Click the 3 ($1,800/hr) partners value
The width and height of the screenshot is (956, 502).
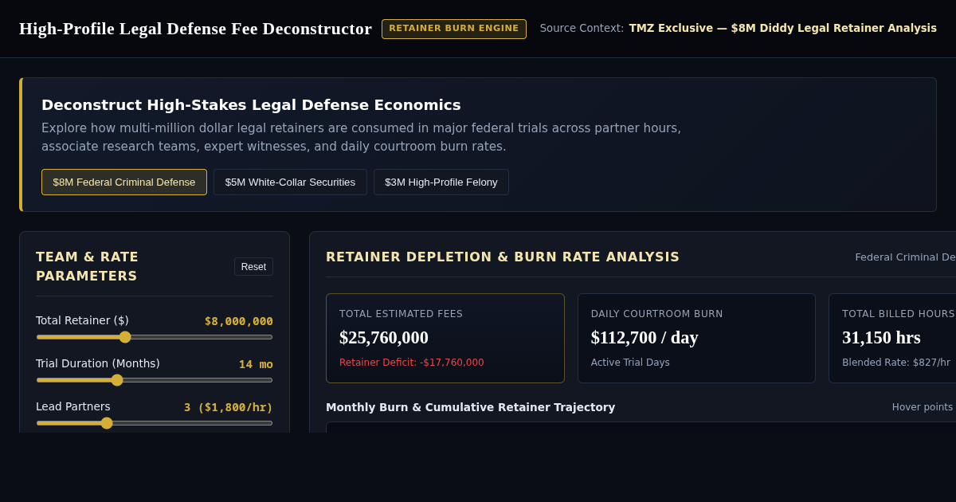[x=229, y=407]
